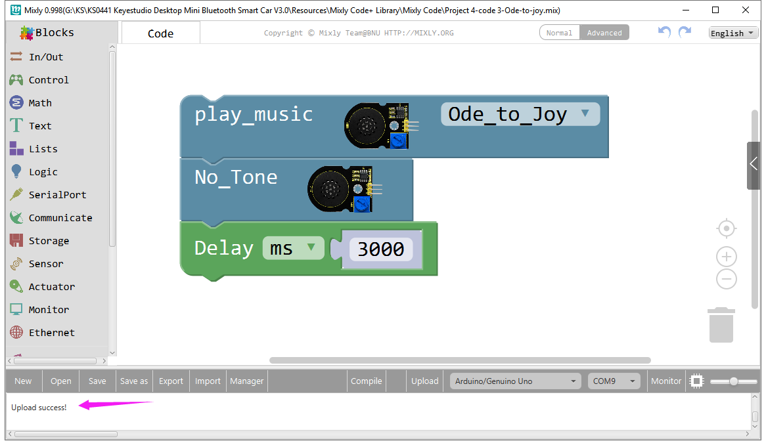
Task: Click the New button
Action: pyautogui.click(x=23, y=381)
